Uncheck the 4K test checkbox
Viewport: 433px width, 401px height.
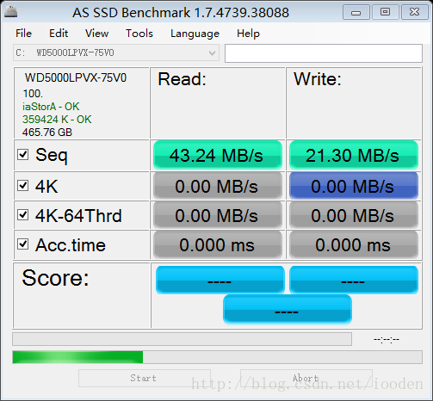(x=22, y=185)
